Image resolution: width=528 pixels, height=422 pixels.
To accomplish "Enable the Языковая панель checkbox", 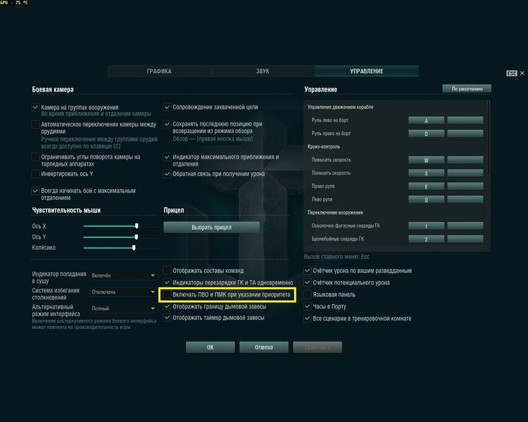I will [308, 295].
